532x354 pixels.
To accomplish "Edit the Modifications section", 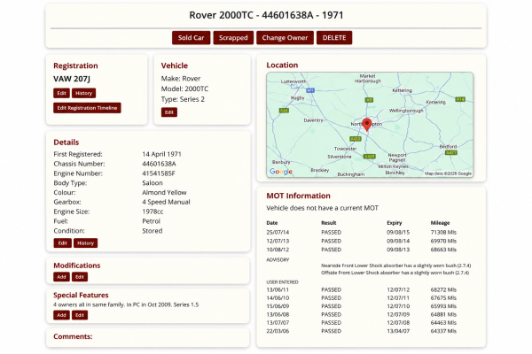I will [80, 277].
